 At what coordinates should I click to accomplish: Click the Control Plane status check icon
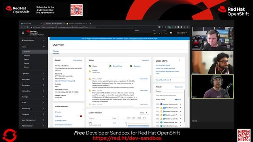110,66
